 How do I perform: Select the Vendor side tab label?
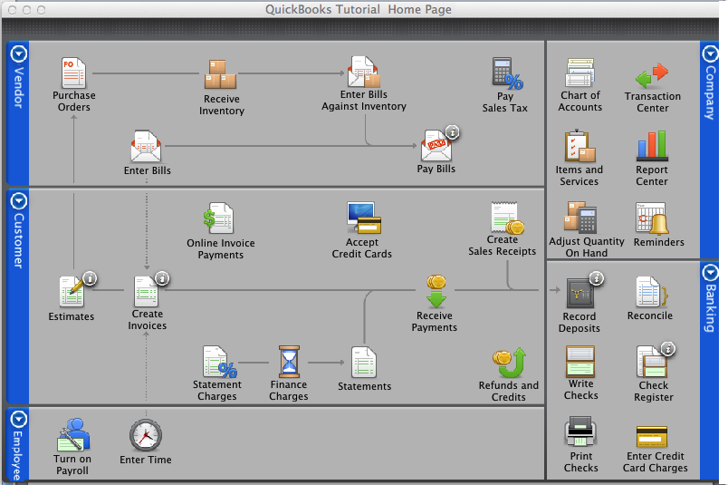click(19, 88)
